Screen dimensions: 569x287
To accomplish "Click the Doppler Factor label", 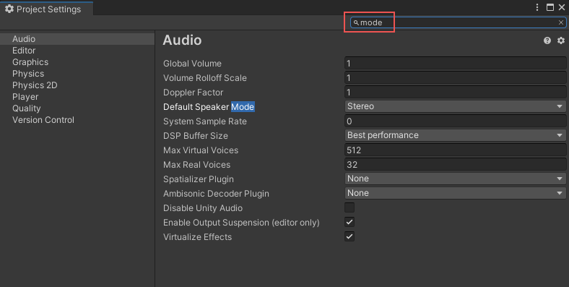I will tap(193, 93).
